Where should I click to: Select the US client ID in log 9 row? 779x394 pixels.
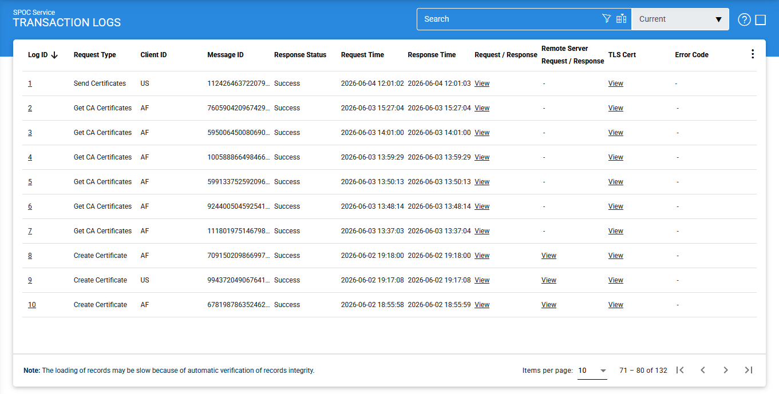pyautogui.click(x=145, y=280)
